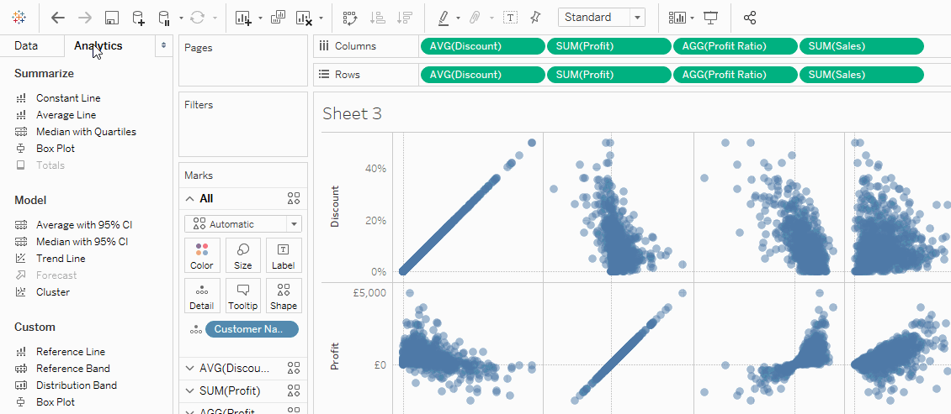Viewport: 951px width, 414px height.
Task: Click the Share icon in toolbar
Action: (750, 18)
